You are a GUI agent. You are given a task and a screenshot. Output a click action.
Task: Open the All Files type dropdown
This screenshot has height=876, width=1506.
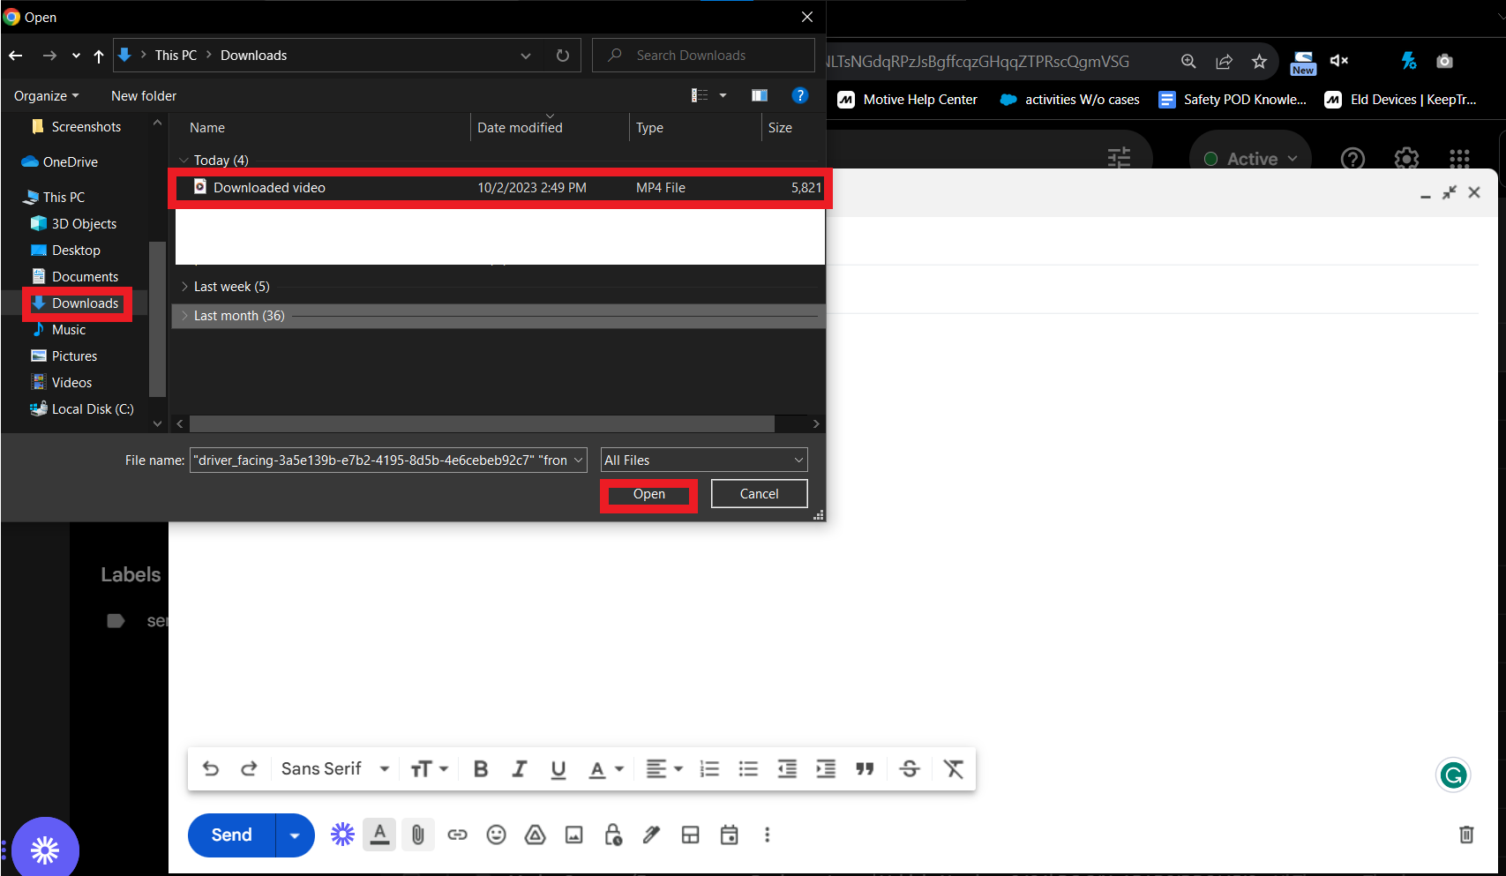tap(704, 460)
